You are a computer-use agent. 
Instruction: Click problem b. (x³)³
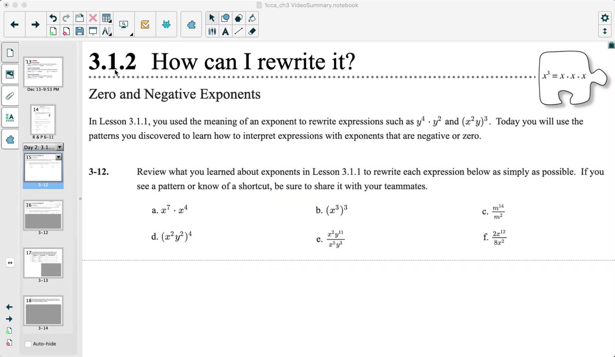(x=331, y=210)
